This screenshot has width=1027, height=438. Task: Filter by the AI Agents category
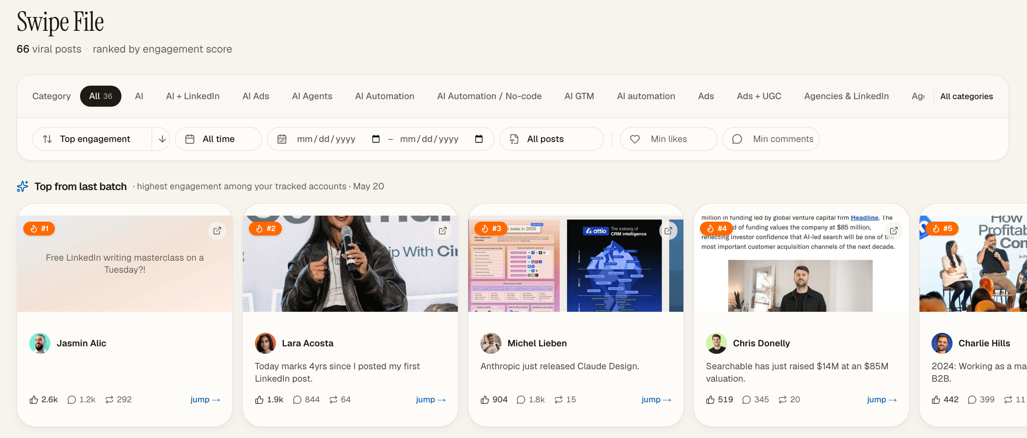pyautogui.click(x=312, y=96)
